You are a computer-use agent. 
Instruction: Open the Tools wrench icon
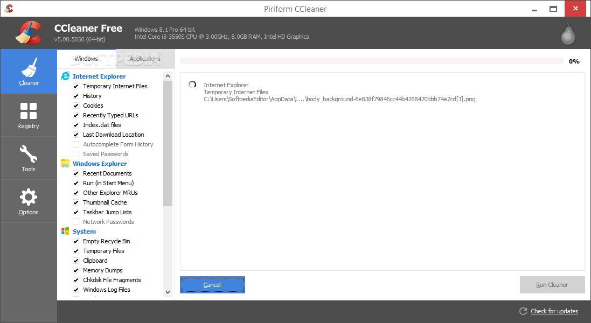29,154
